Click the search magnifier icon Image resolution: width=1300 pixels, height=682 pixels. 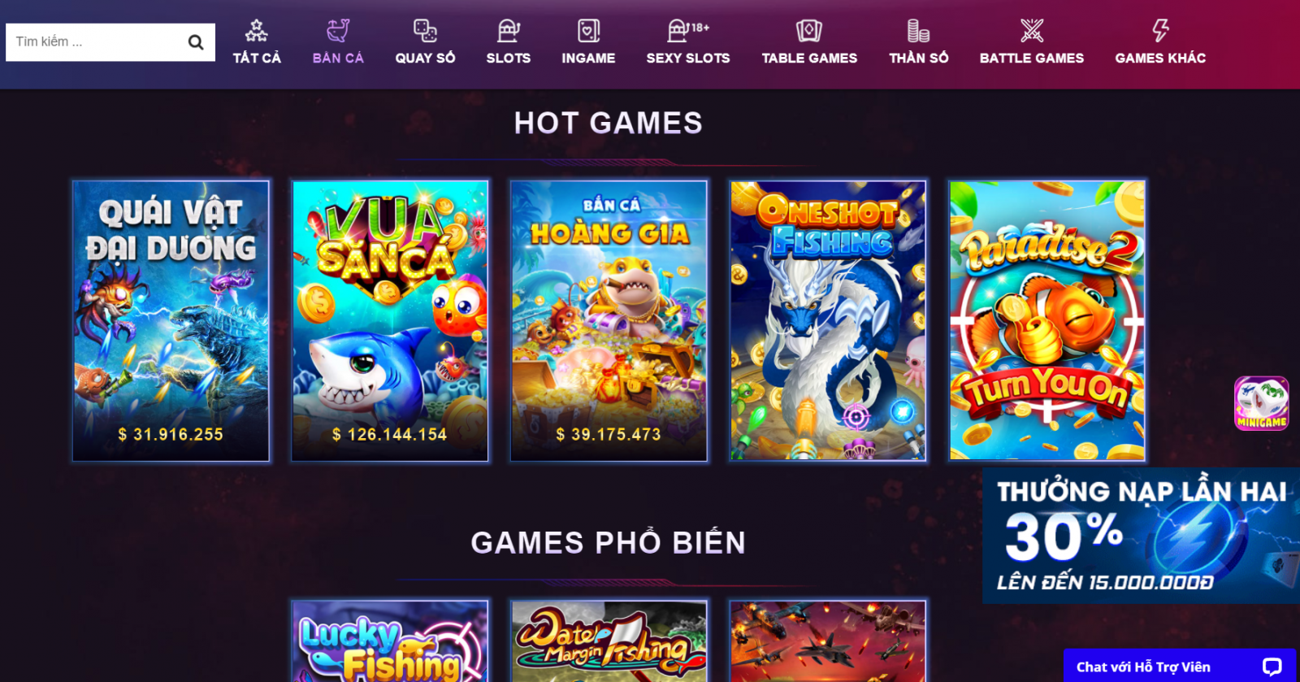[x=195, y=42]
